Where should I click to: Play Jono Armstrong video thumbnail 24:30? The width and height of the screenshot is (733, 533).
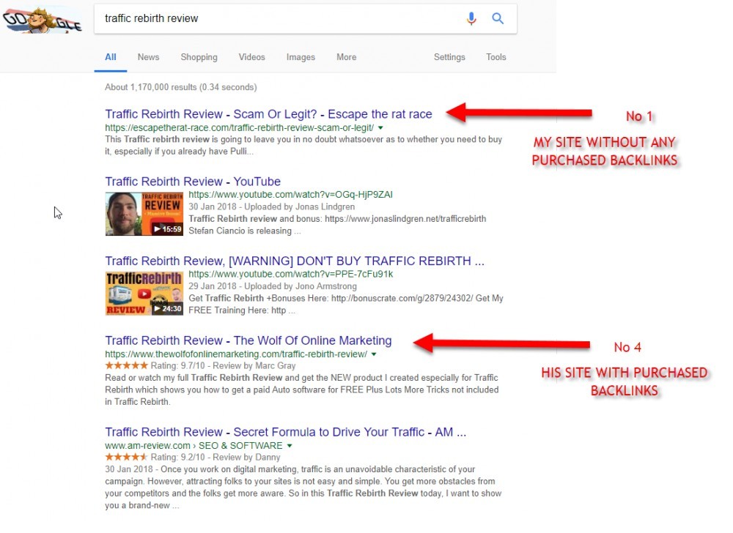coord(144,294)
